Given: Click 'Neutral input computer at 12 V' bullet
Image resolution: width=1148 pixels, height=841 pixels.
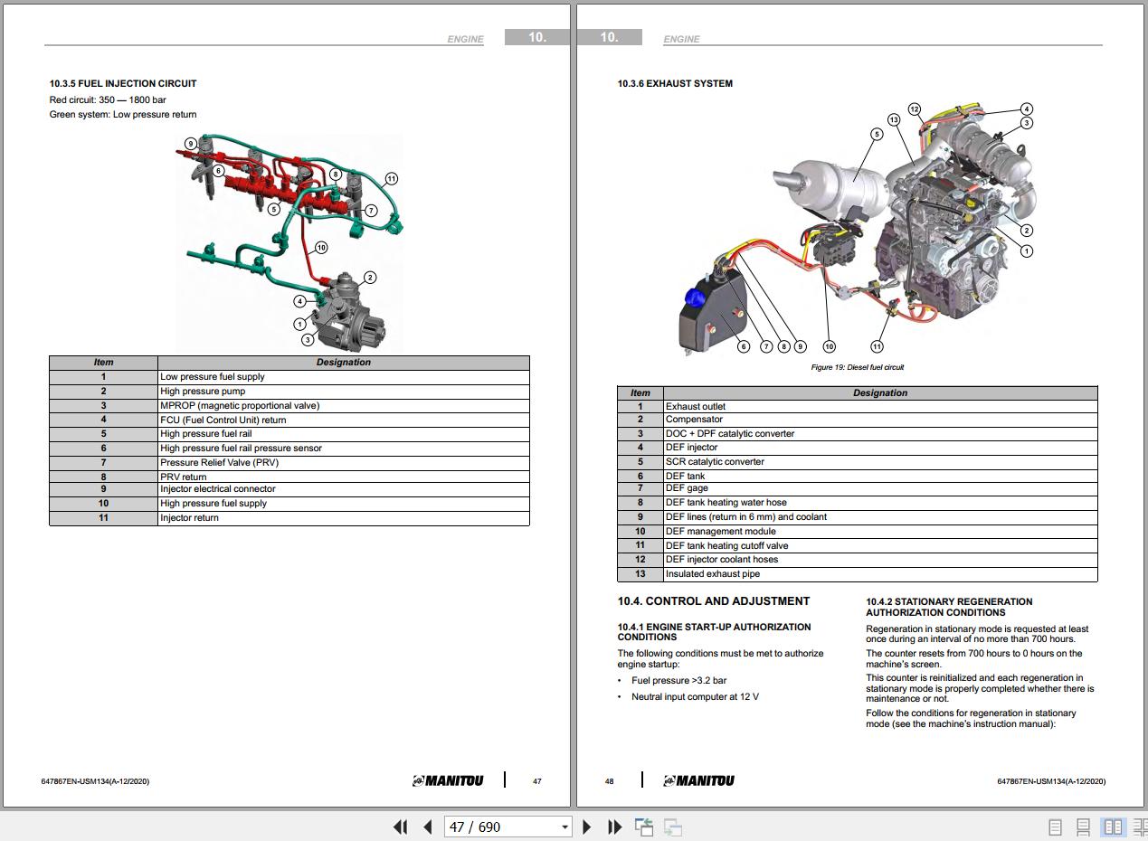Looking at the screenshot, I should coord(695,696).
